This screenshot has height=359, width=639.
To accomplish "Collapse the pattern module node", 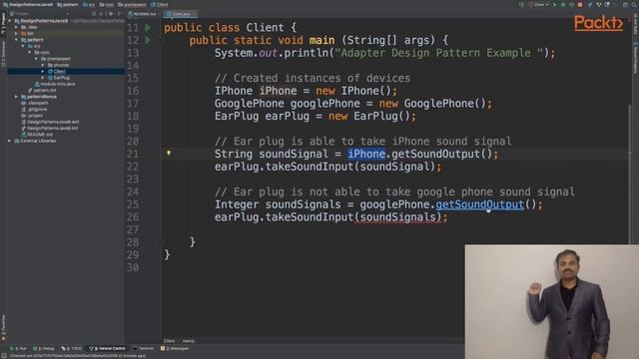I will [x=16, y=40].
